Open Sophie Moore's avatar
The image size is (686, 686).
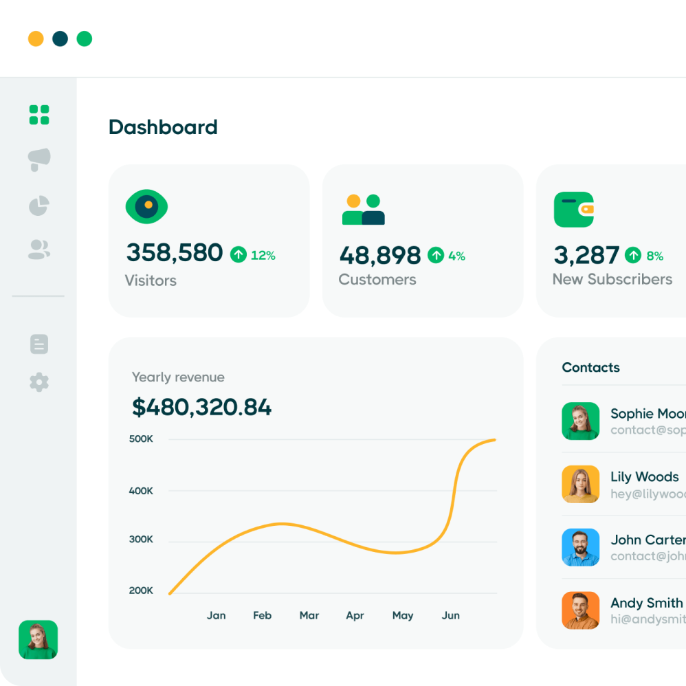point(581,421)
